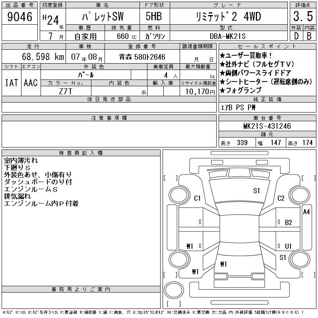
Task: Click the リサイクル預託金 header label
Action: coord(198,83)
